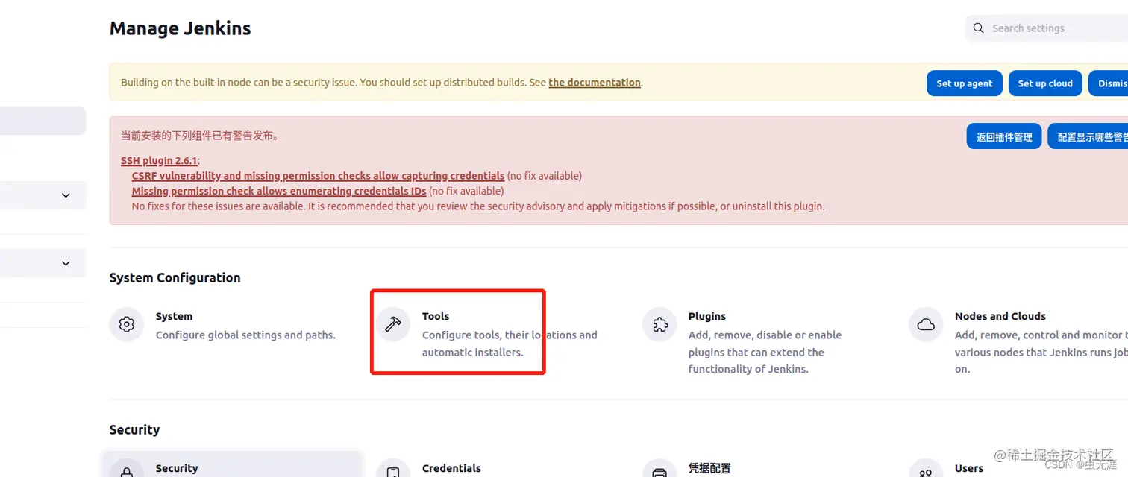Click the 'Security' section heading

[134, 429]
